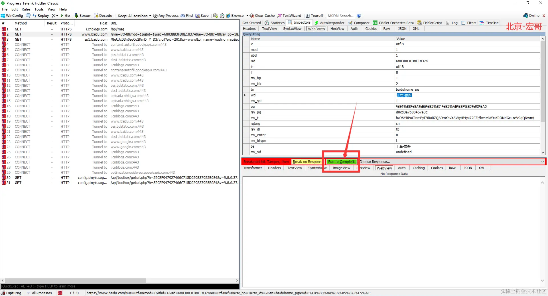Click the breakpoint icon in status bar
548x296 pixels.
click(60, 293)
